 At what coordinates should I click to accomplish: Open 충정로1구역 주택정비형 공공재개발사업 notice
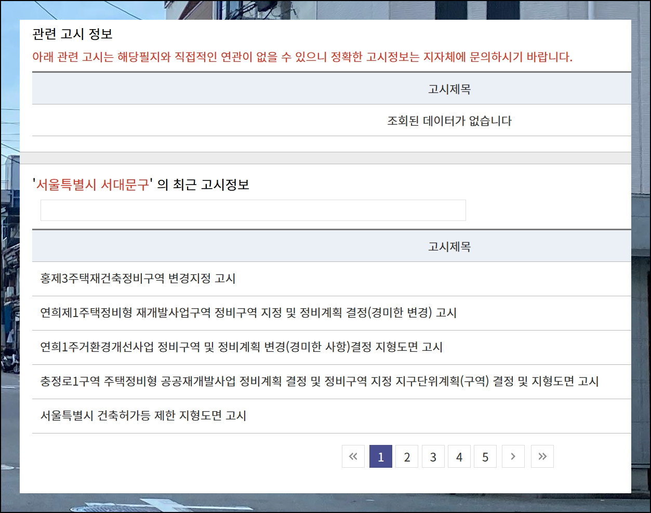pos(320,382)
